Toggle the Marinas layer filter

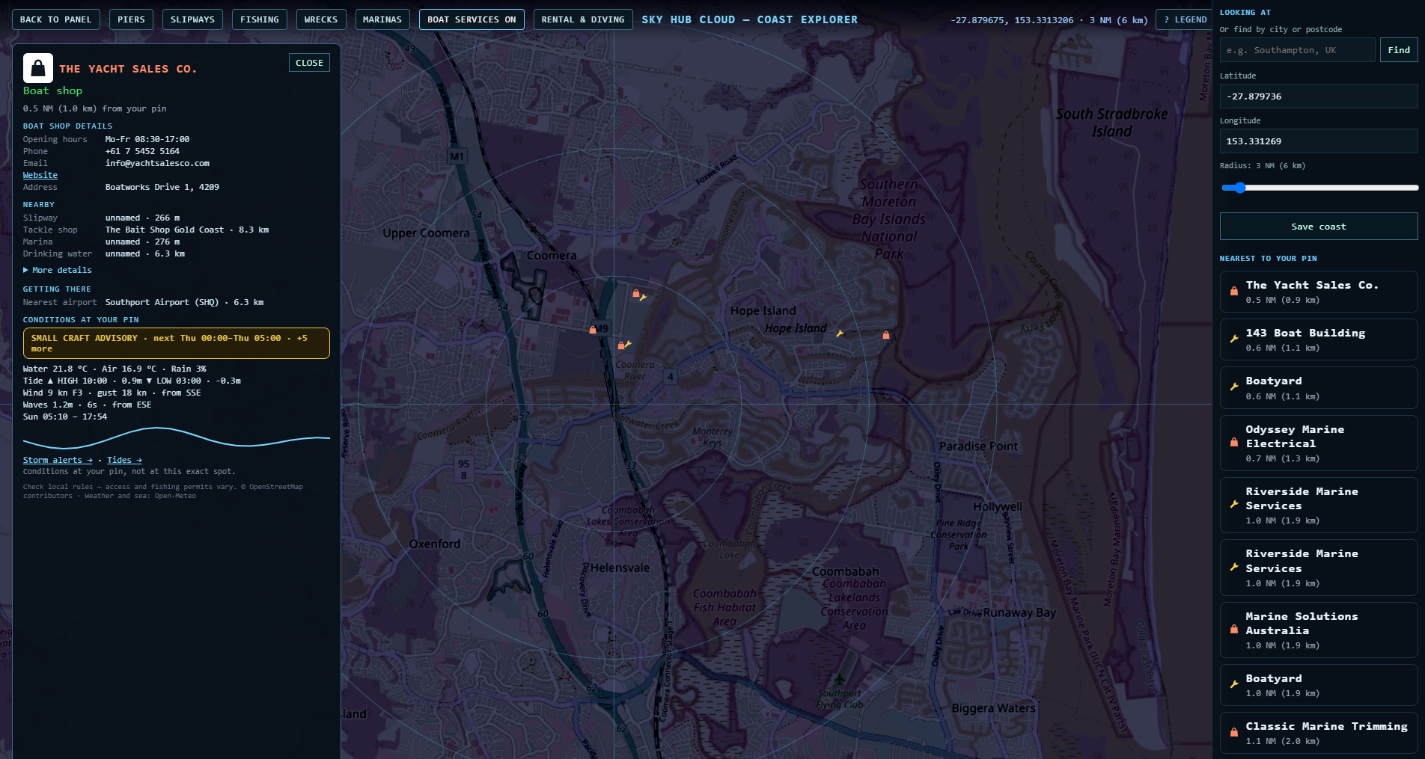click(x=382, y=19)
